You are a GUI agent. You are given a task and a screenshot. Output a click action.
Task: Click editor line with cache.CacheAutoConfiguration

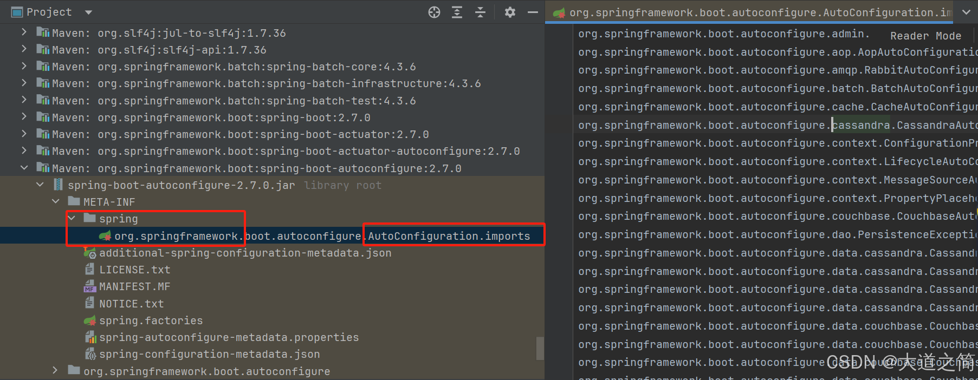click(x=778, y=107)
